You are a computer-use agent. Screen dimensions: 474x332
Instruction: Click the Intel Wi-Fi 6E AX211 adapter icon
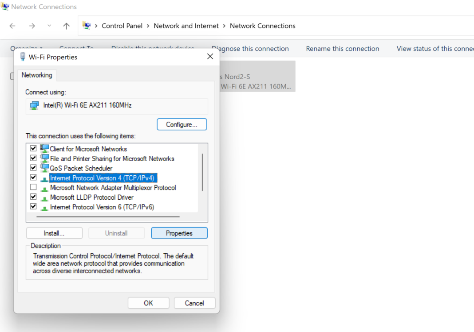(x=34, y=106)
